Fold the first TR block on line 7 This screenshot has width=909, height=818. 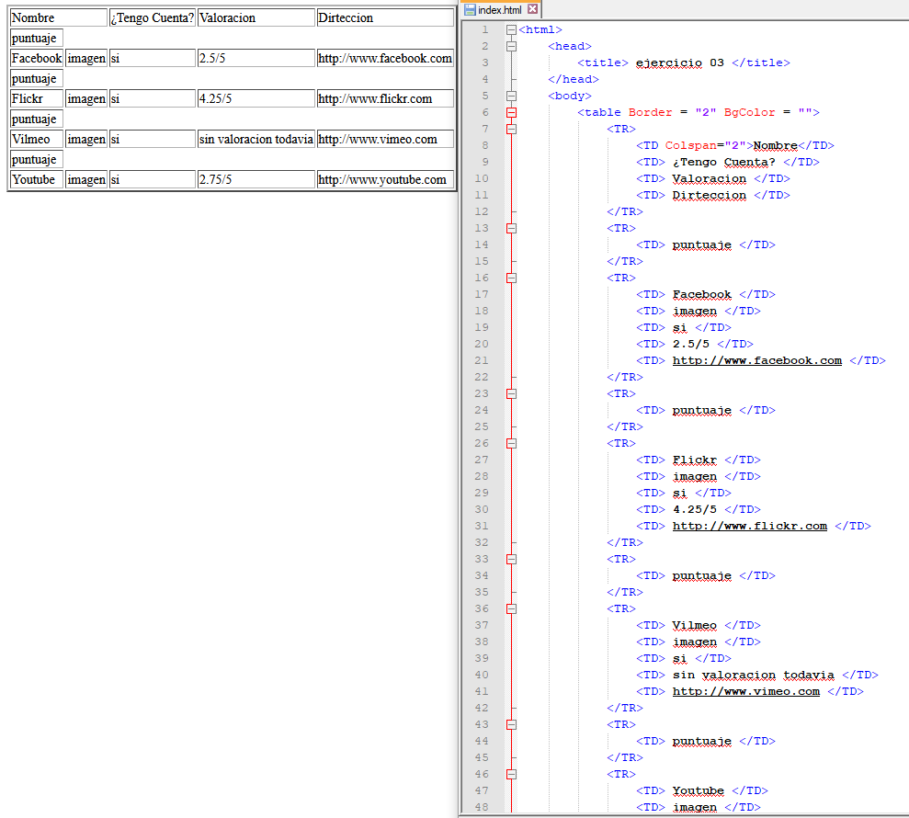coord(511,129)
